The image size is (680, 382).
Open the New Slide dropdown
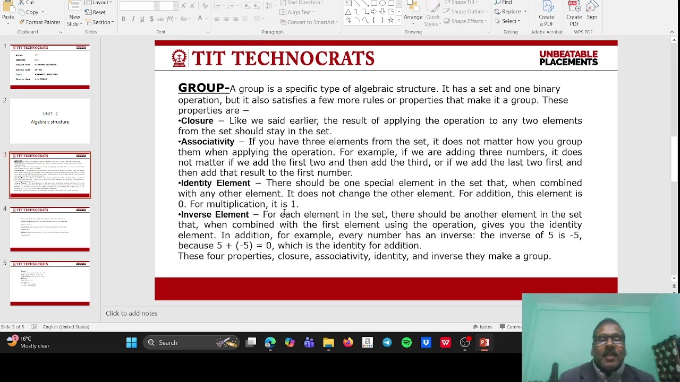pos(74,21)
